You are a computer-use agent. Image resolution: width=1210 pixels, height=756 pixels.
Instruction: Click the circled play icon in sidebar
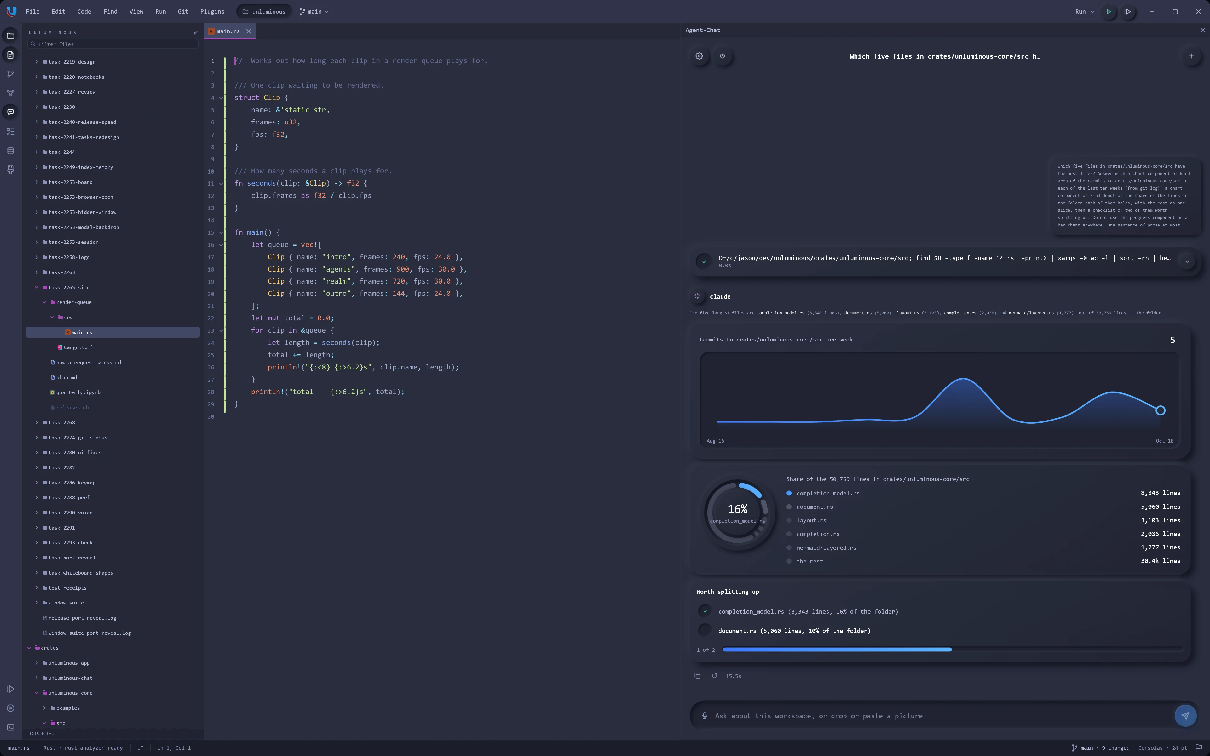10,708
